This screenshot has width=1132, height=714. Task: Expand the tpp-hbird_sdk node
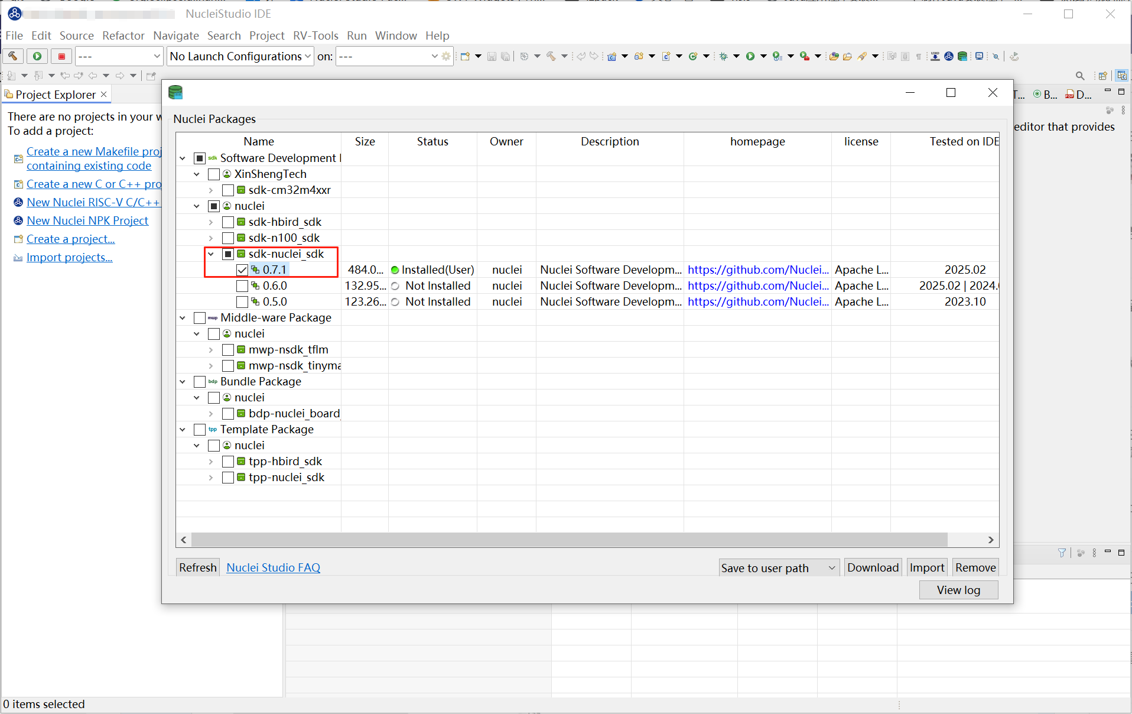211,462
